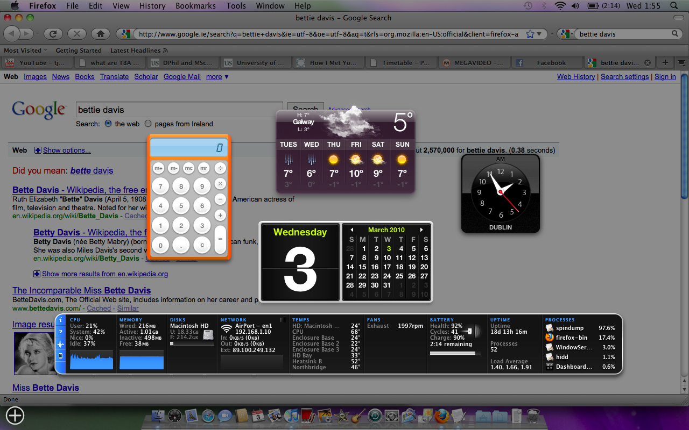Open the History menu
Image resolution: width=689 pixels, height=430 pixels.
tap(152, 6)
